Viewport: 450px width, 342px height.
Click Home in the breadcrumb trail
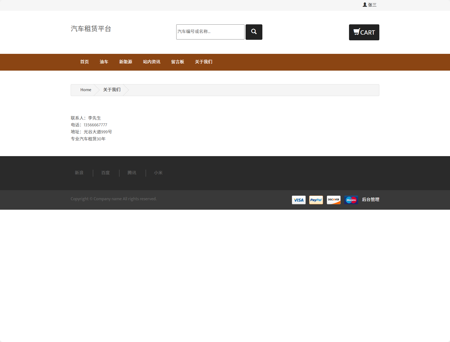pyautogui.click(x=86, y=90)
